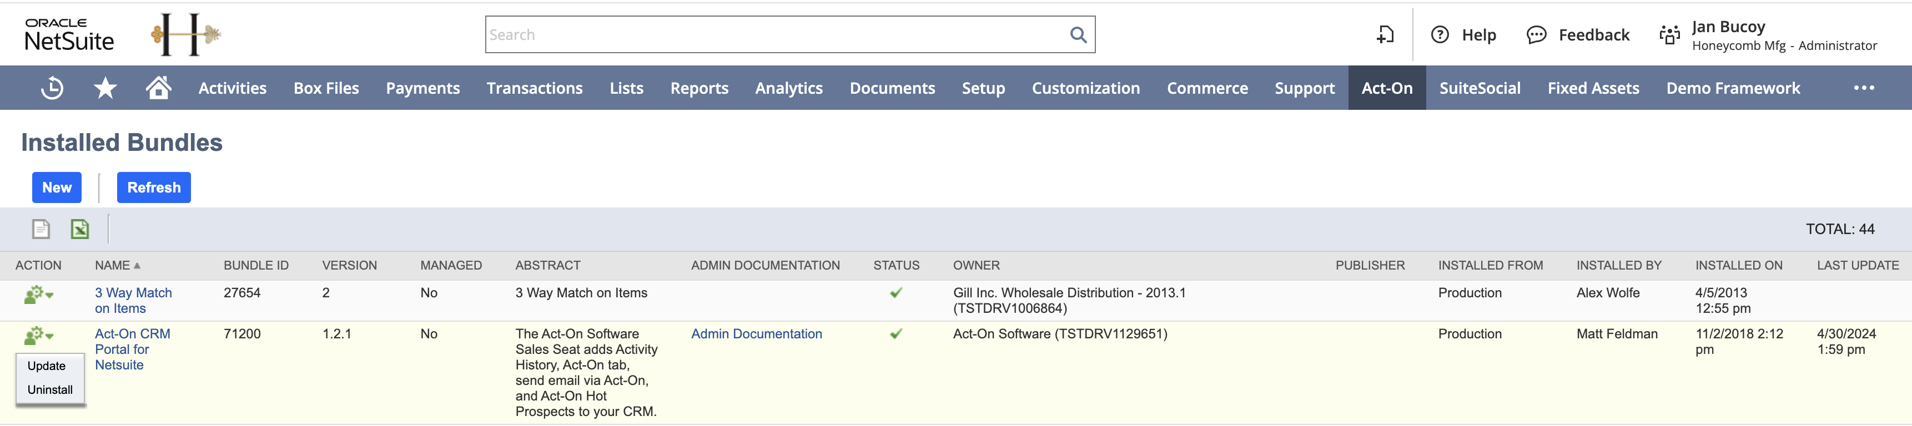Click the search magnifier icon
1912x426 pixels.
click(1078, 35)
